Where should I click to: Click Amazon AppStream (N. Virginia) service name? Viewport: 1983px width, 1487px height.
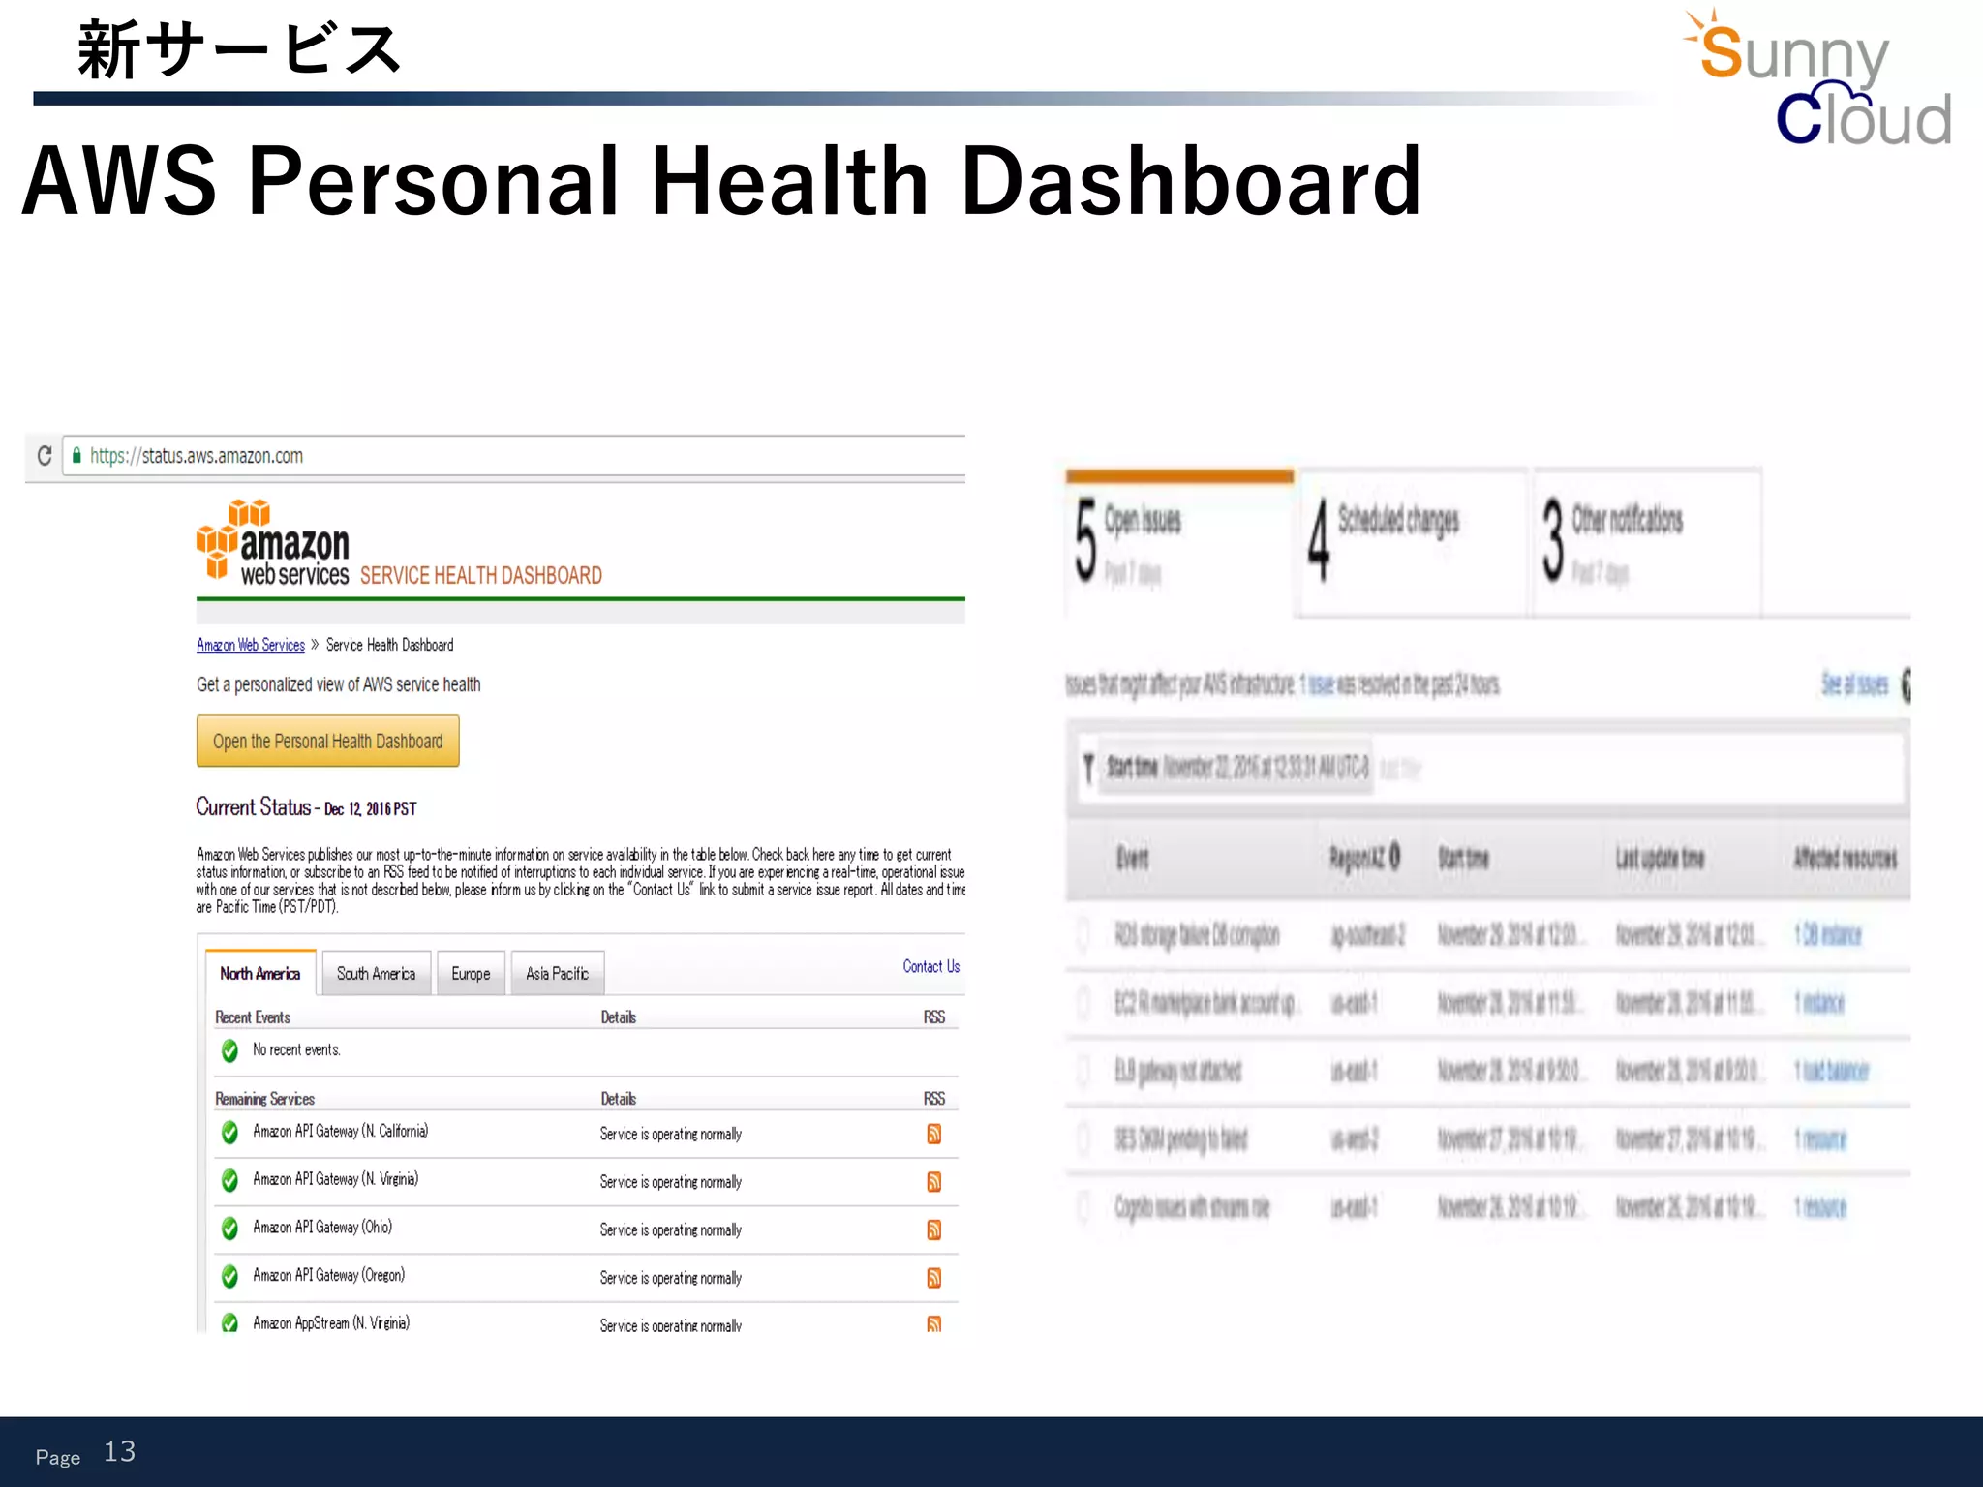point(331,1323)
